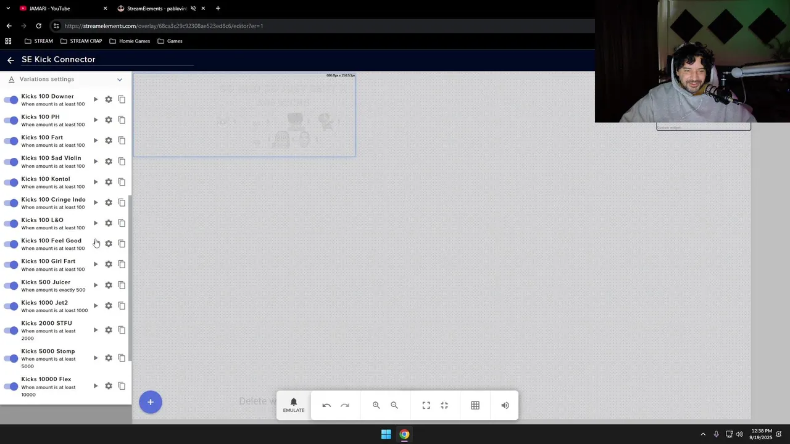Toggle off Kicks 100 Kontol variation
The image size is (790, 444).
[x=11, y=183]
